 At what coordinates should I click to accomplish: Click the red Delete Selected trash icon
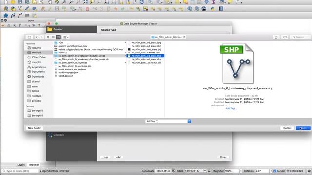(87, 9)
